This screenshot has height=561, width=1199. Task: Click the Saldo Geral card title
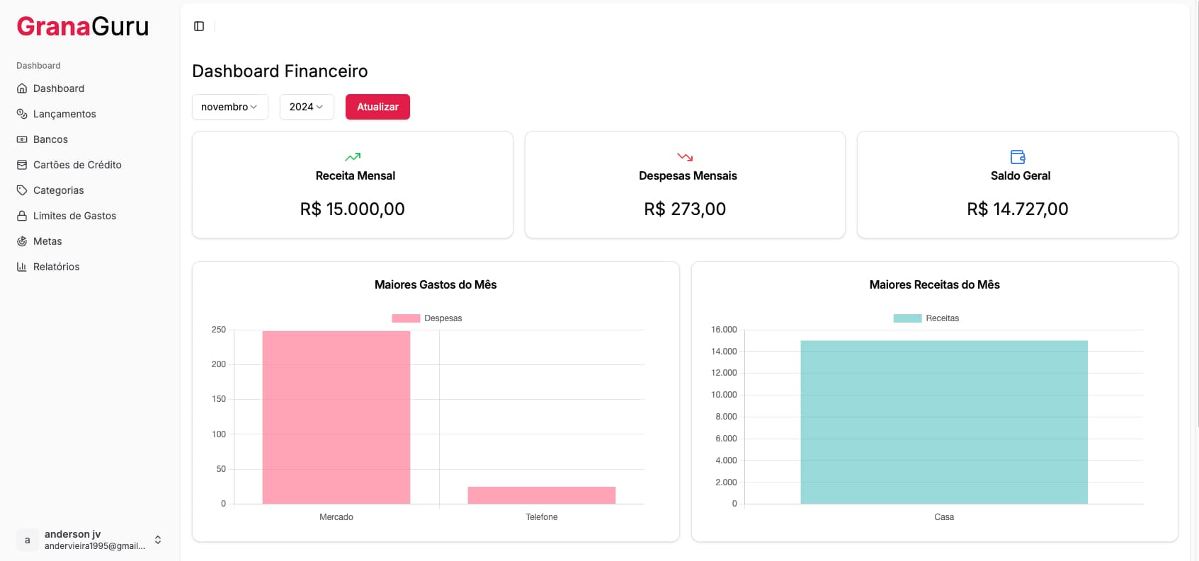1021,175
